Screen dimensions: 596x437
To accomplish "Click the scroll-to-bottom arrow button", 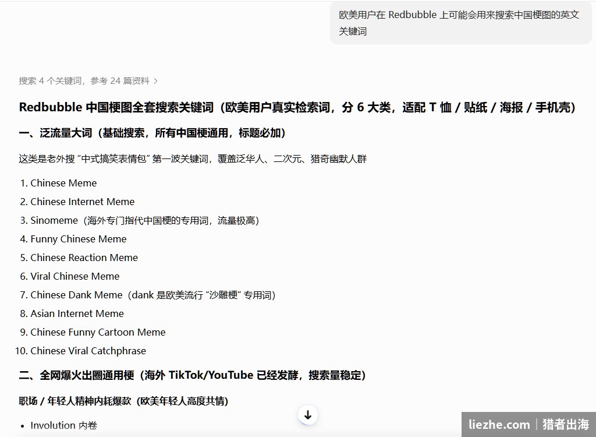I will click(308, 415).
